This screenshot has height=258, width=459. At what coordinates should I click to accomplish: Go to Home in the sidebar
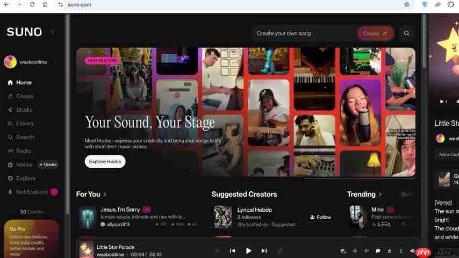tap(19, 83)
